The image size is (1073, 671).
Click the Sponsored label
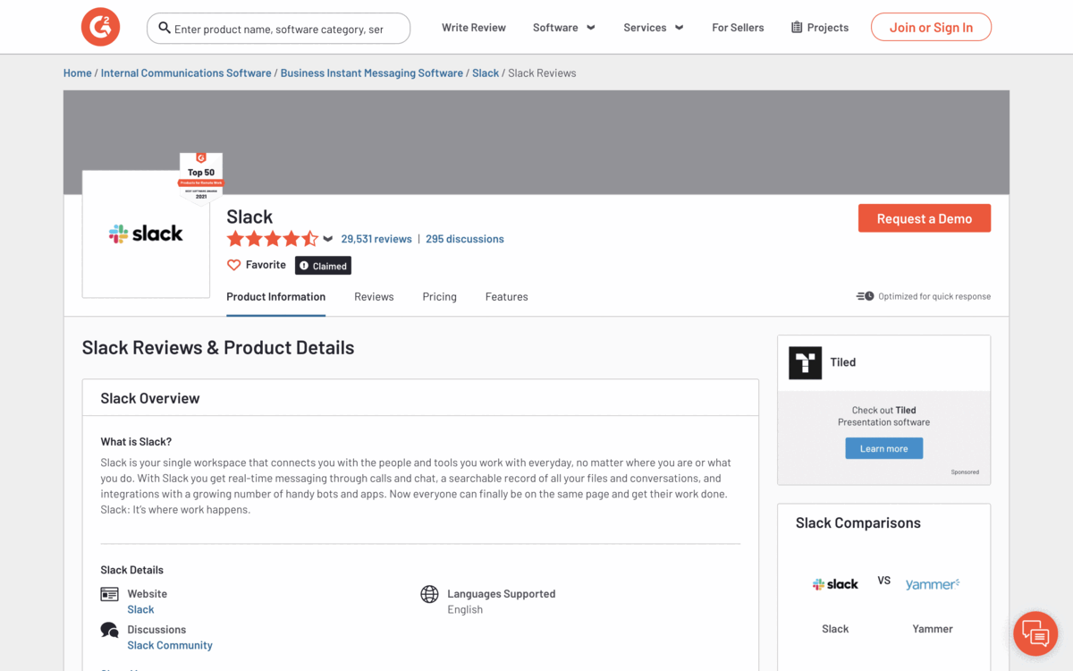tap(965, 472)
